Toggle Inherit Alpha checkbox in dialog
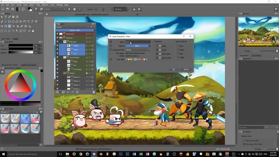 157,54
